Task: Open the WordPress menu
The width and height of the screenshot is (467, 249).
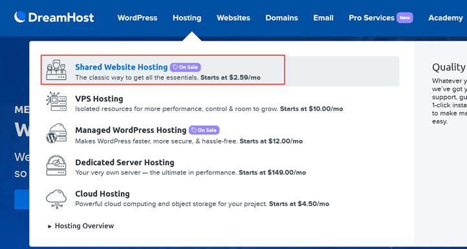Action: click(137, 18)
